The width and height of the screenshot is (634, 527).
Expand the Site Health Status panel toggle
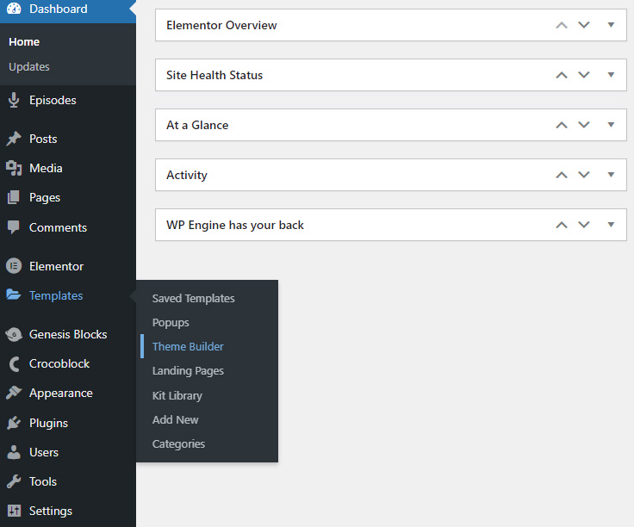[611, 75]
